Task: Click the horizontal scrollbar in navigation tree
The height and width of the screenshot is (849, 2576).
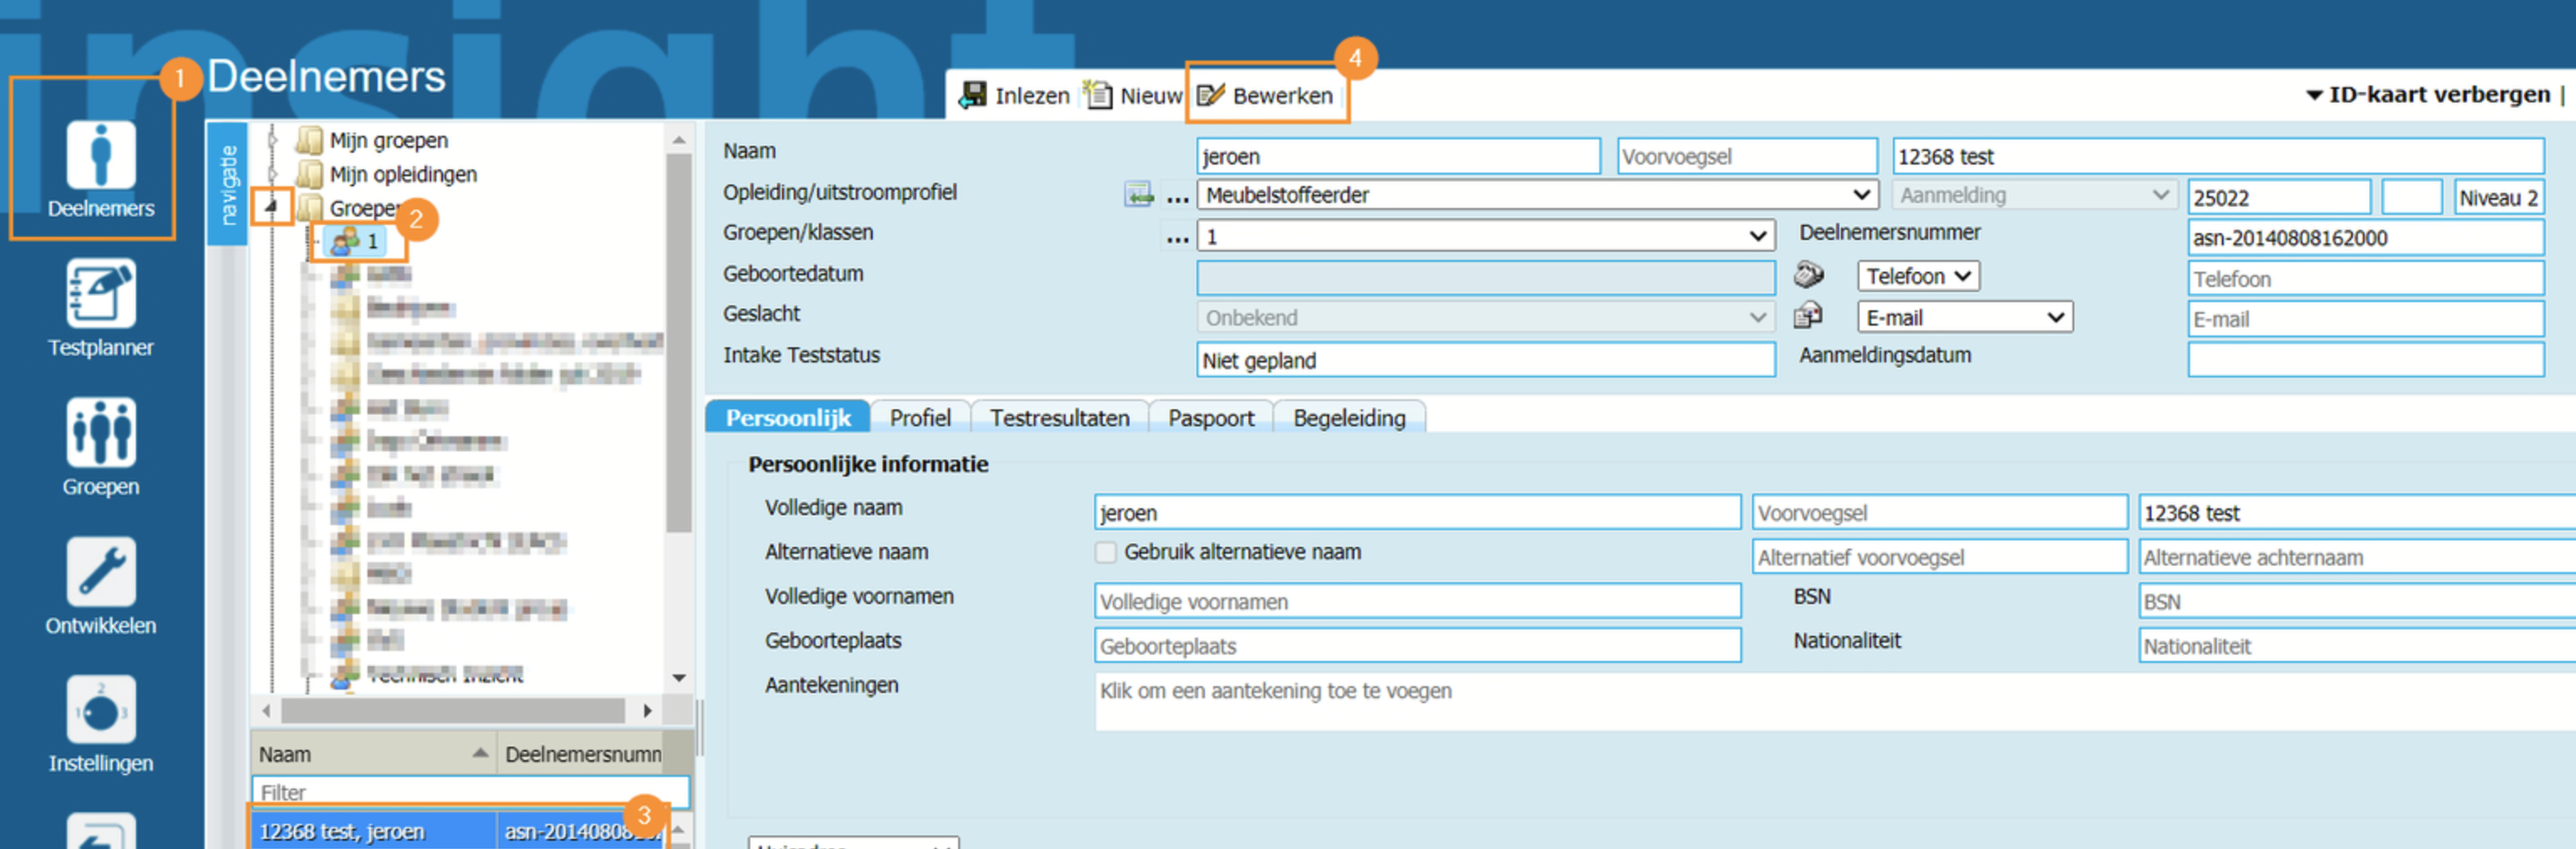Action: point(452,710)
